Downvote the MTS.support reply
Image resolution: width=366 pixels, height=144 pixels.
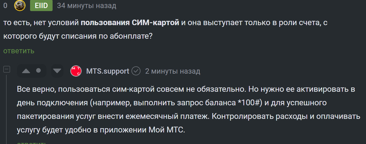point(57,71)
